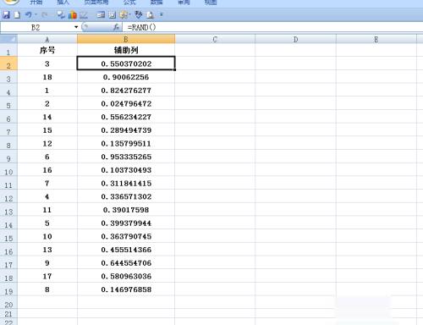This screenshot has width=423, height=325.
Task: Click cell with 0.146976858
Action: pos(126,289)
